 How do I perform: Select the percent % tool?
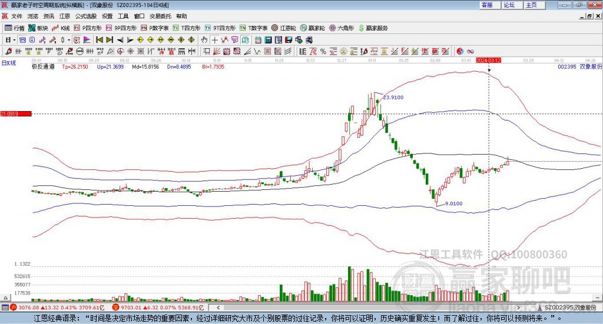pyautogui.click(x=323, y=51)
